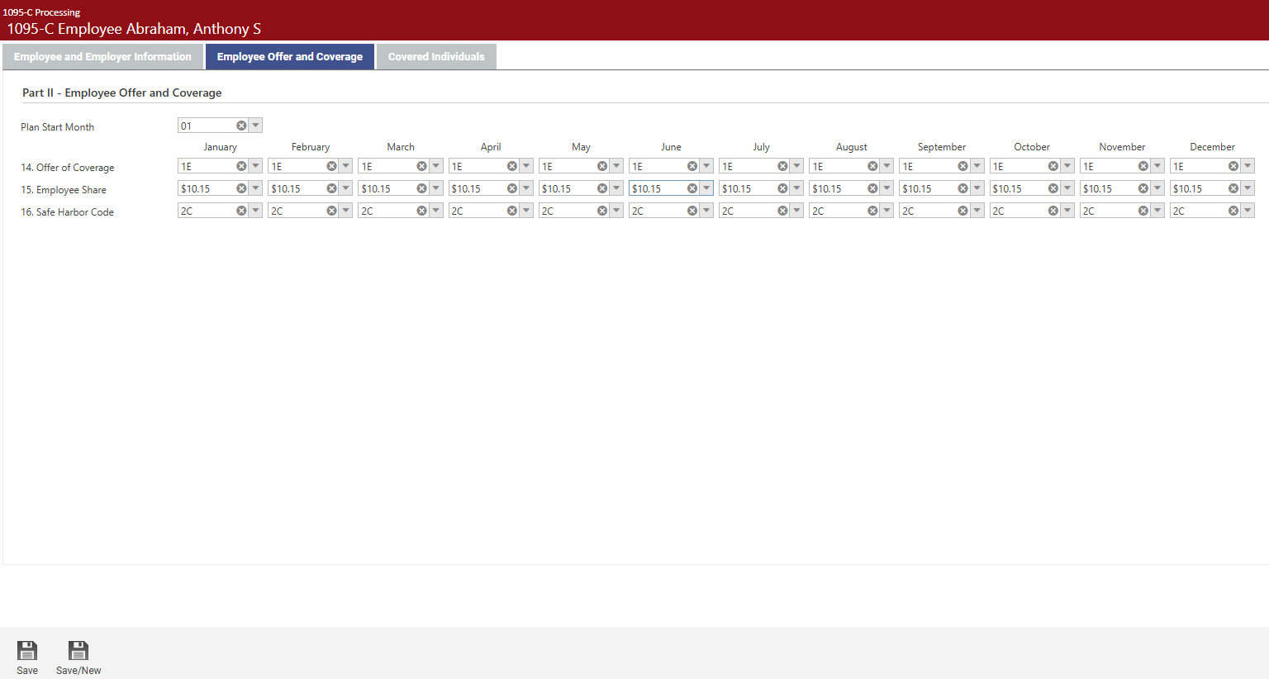Expand July Safe Harbor Code dropdown
The height and width of the screenshot is (679, 1269).
pyautogui.click(x=796, y=211)
